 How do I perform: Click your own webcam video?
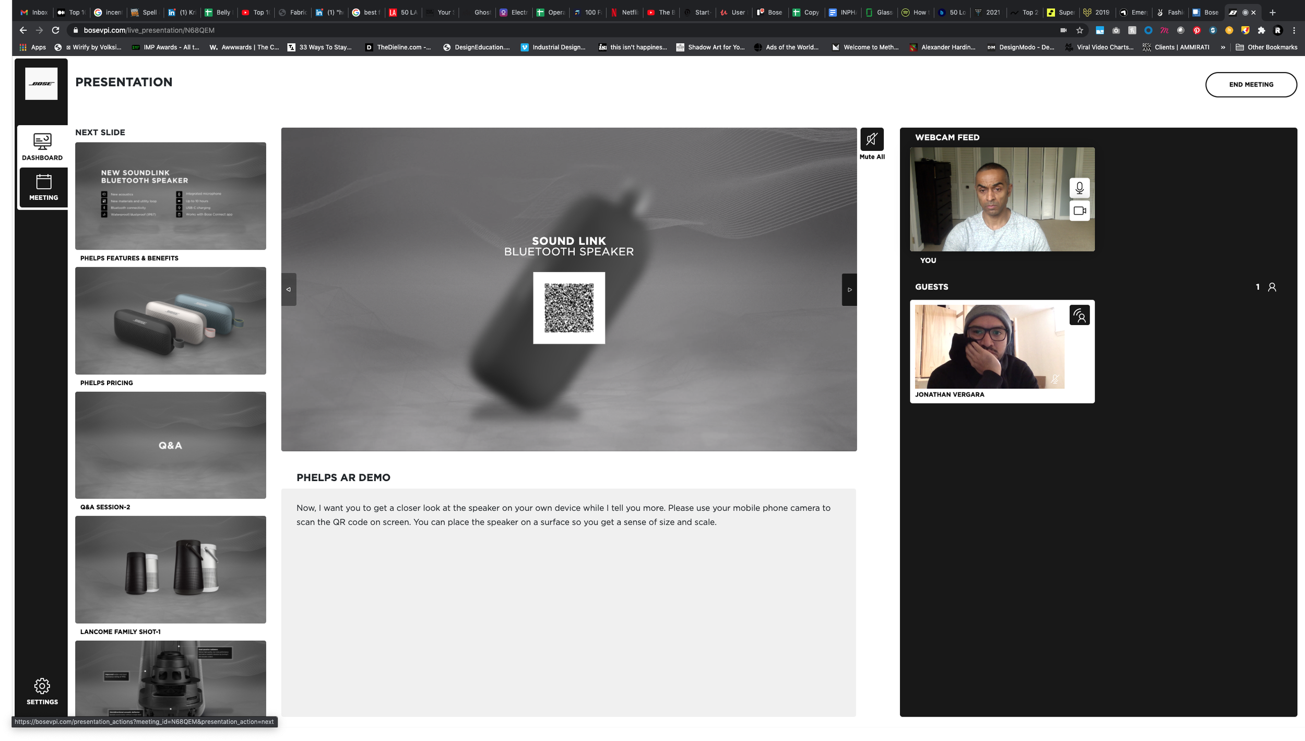coord(1002,199)
